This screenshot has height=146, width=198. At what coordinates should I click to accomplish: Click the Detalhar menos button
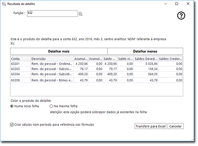click(145, 51)
